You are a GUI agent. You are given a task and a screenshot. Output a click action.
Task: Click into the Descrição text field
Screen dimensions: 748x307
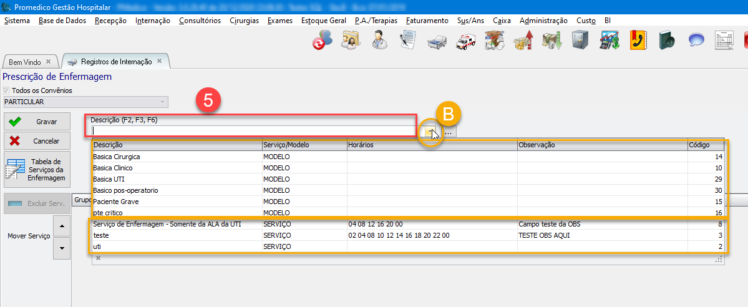point(253,131)
